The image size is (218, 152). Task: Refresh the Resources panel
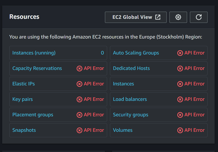198,17
